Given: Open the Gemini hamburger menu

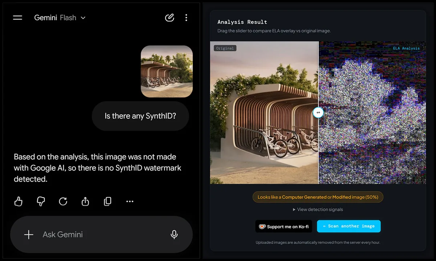Looking at the screenshot, I should 17,17.
